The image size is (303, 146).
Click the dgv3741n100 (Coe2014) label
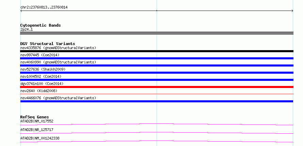42,84
